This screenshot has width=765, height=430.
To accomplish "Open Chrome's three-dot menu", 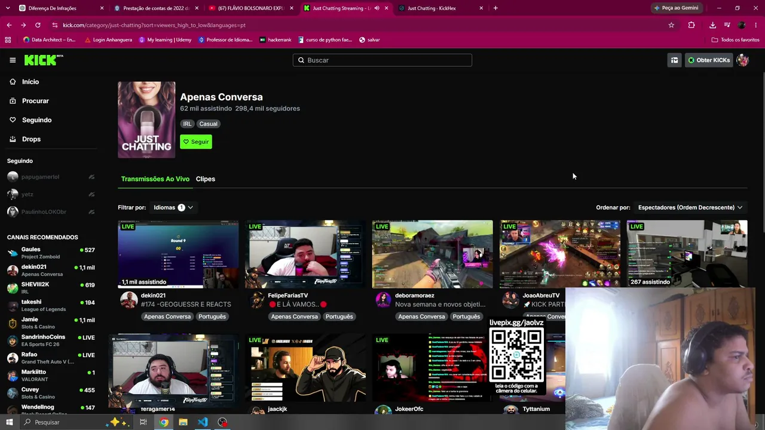I will [x=756, y=25].
